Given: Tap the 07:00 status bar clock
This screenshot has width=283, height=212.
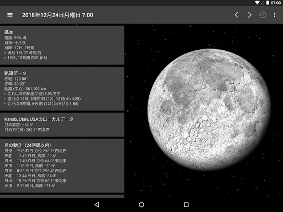Looking at the screenshot, I should (276, 3).
